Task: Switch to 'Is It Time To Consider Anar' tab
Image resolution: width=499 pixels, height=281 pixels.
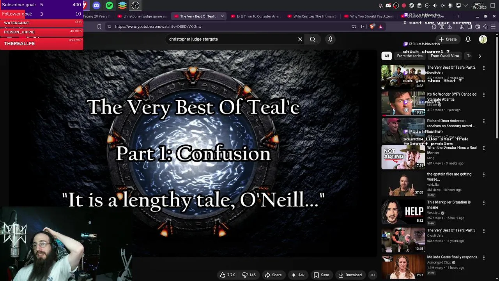Action: tap(255, 16)
